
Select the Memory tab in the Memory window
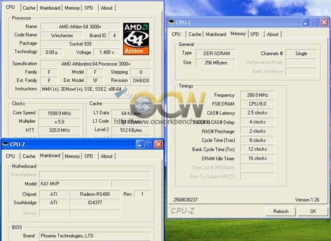tap(238, 34)
